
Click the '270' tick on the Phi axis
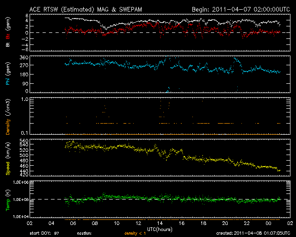(24, 65)
